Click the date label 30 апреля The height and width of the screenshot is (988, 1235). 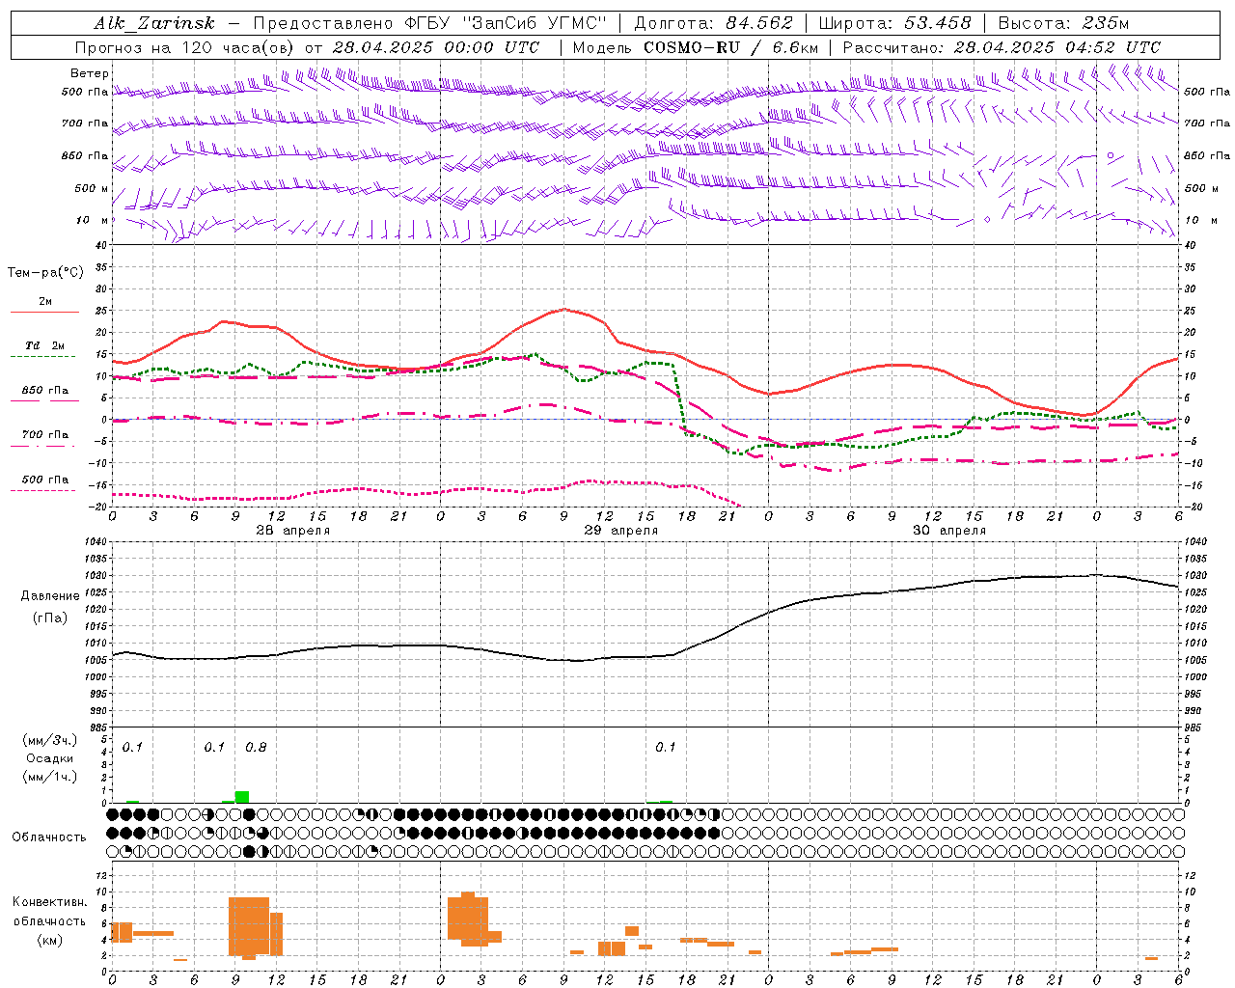(x=949, y=531)
